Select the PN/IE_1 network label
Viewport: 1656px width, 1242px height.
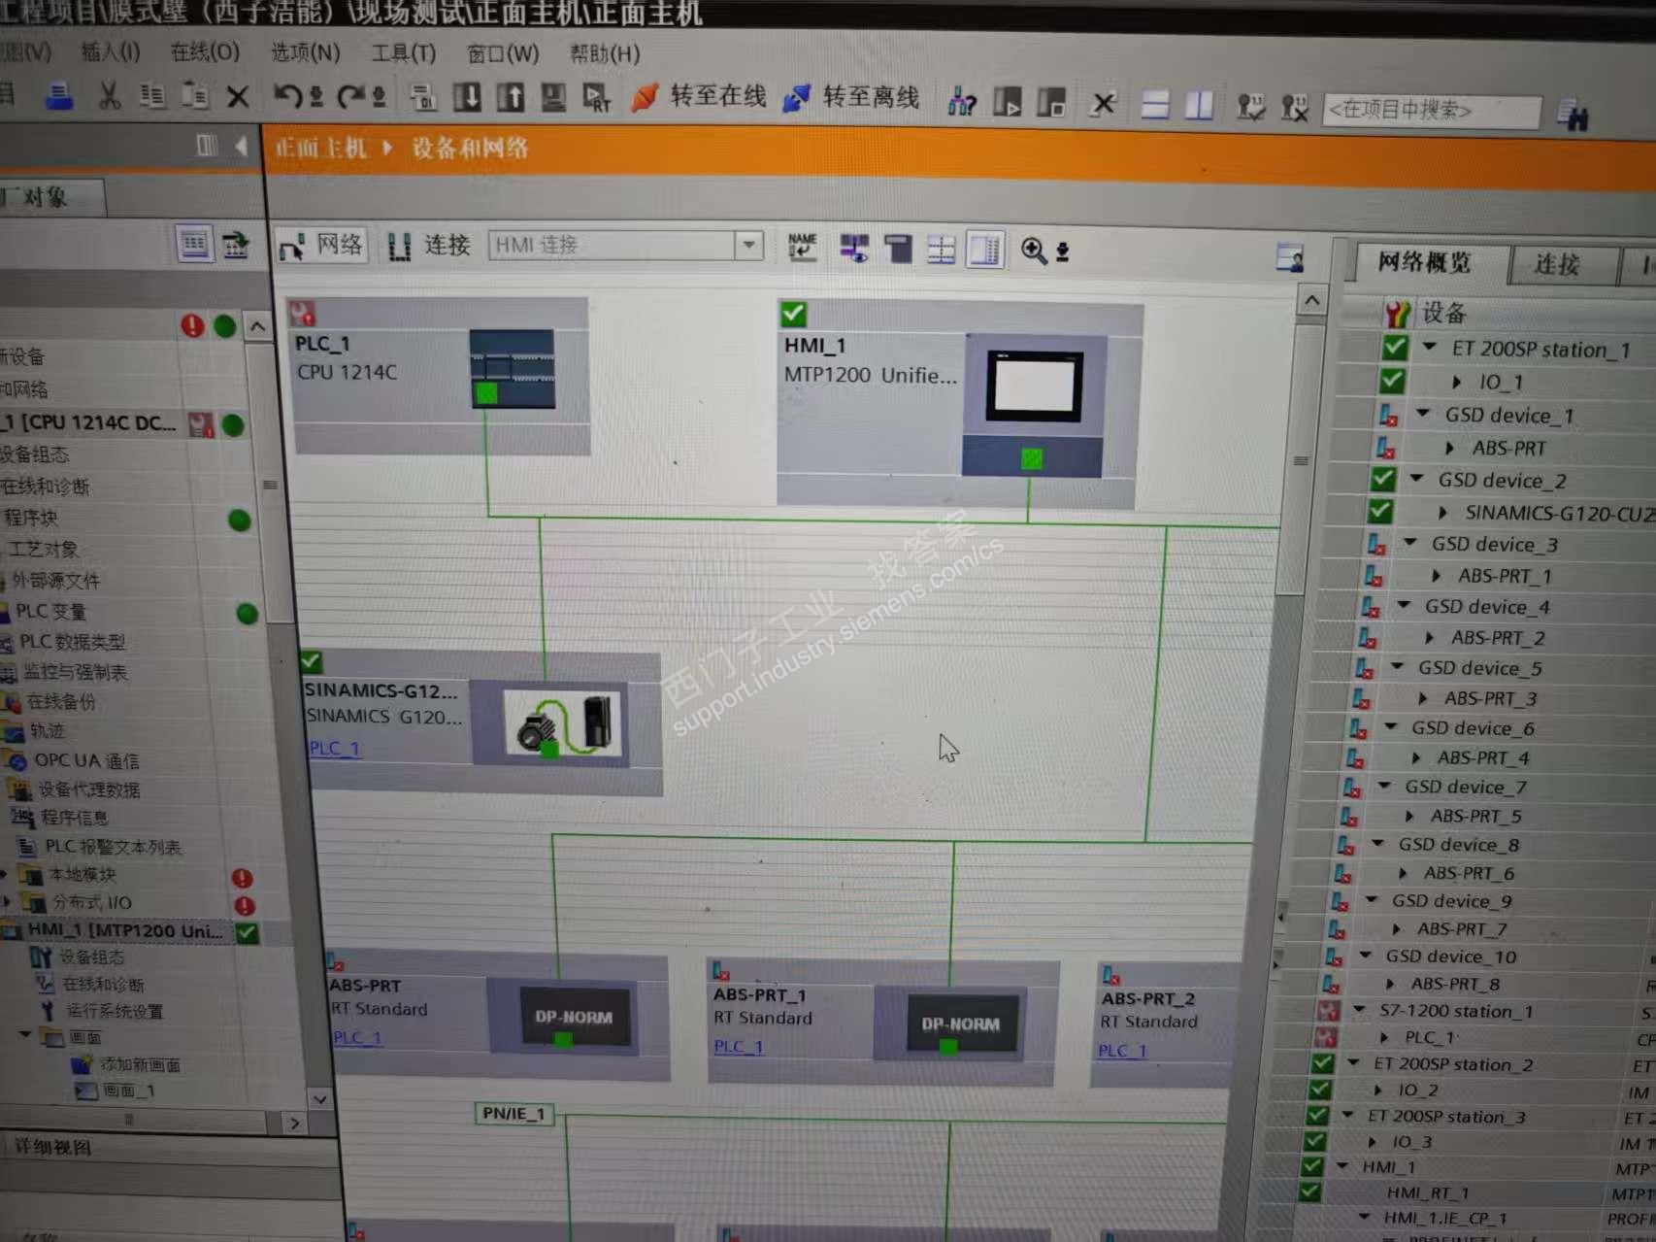click(513, 1113)
